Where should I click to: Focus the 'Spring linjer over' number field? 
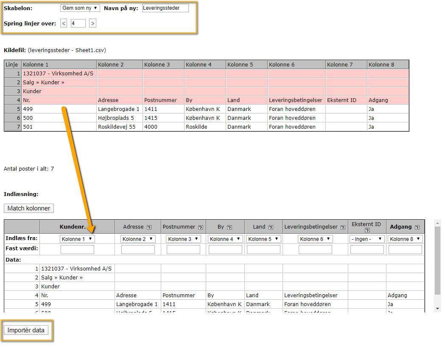tap(78, 24)
